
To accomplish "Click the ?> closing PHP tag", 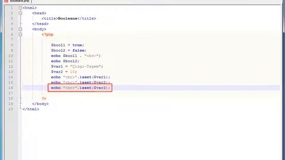I will pyautogui.click(x=44, y=98).
